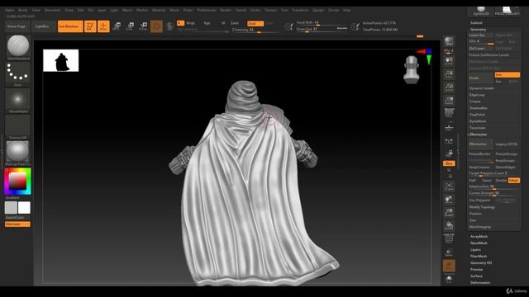Click the right shelf Move view icon
The image size is (529, 297).
449,200
